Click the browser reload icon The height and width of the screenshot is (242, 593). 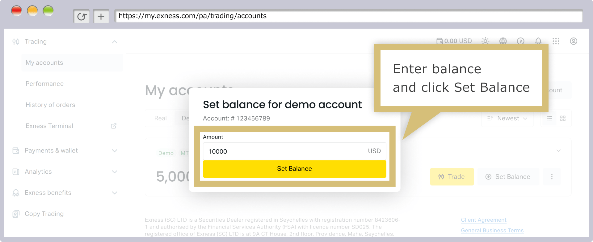click(82, 16)
